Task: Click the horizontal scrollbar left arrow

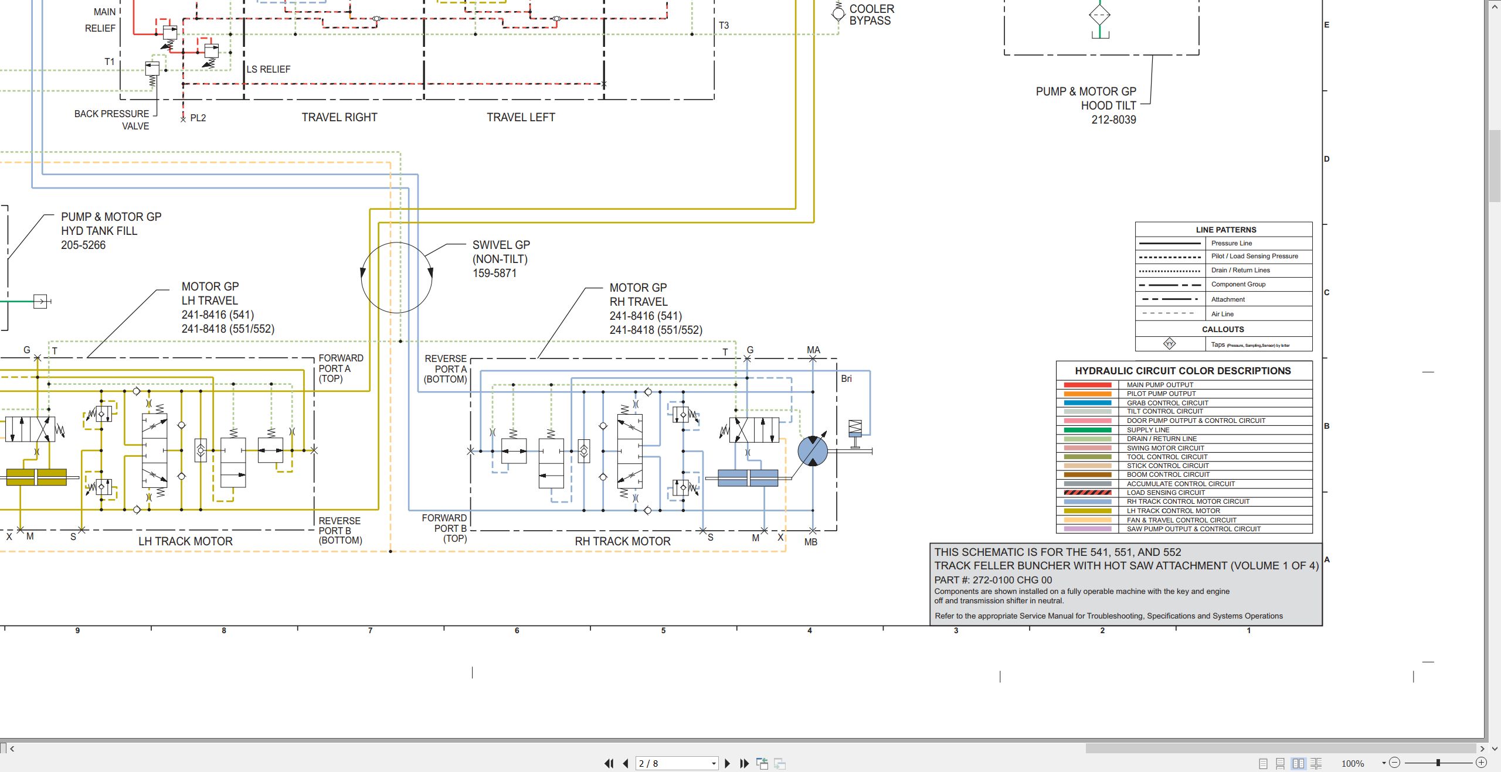Action: tap(12, 748)
